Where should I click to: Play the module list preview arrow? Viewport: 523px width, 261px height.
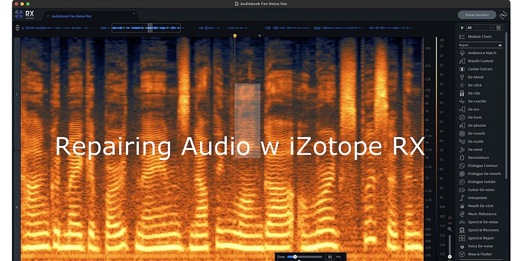tap(462, 27)
